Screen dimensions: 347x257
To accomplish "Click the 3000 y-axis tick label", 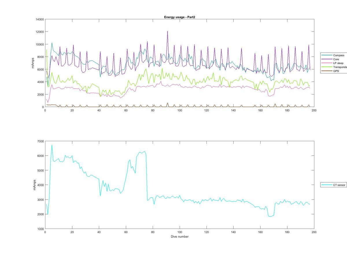I will click(40, 199).
